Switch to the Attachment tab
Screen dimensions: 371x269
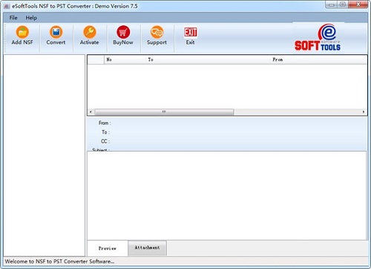tap(147, 247)
